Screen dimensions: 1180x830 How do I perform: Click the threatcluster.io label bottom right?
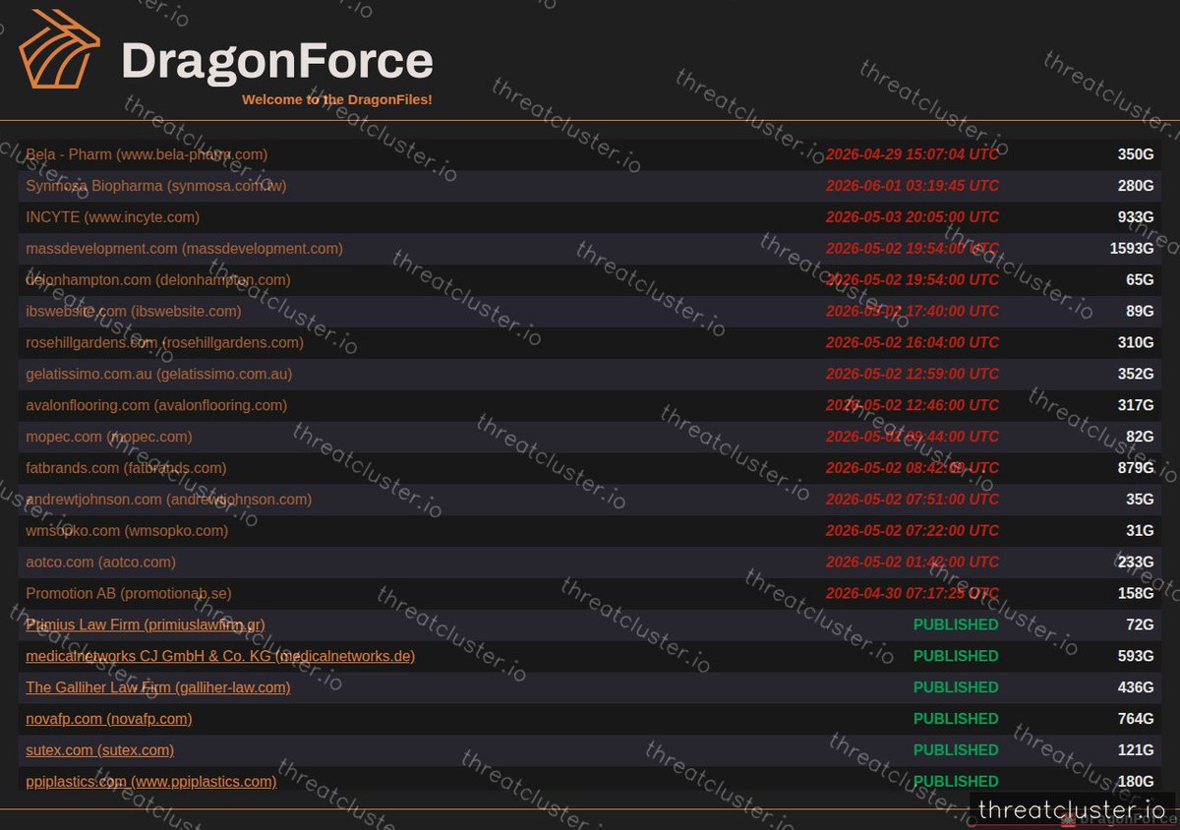click(x=1071, y=808)
